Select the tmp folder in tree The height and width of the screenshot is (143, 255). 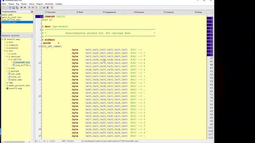click(x=11, y=83)
